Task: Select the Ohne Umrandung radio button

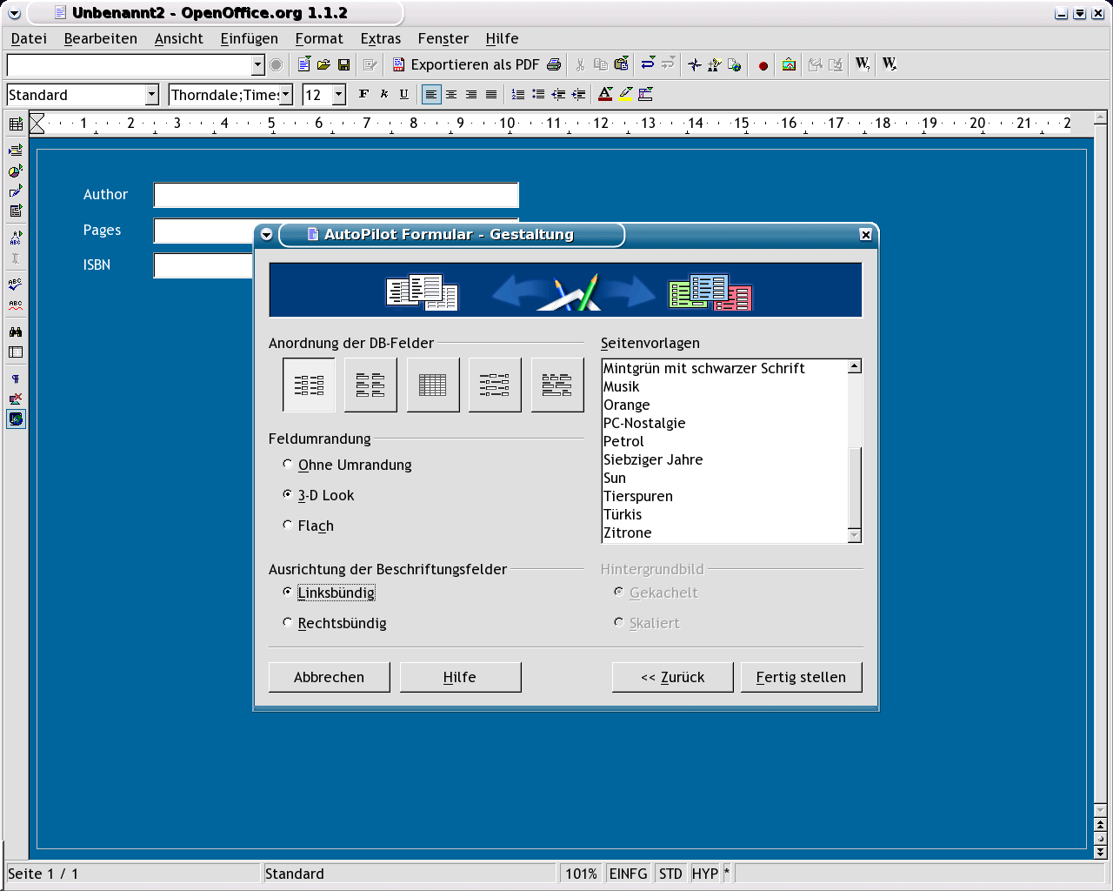Action: coord(288,465)
